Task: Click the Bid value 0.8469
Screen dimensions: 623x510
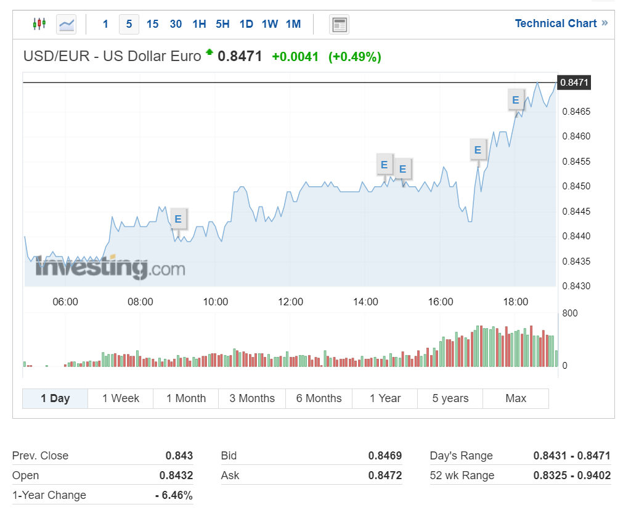Action: tap(385, 456)
